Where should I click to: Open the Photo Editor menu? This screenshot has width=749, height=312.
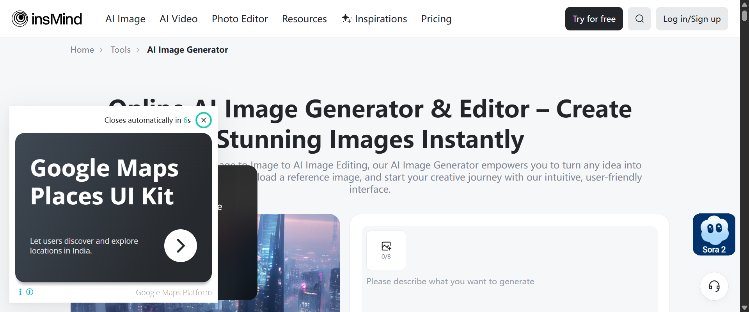240,19
